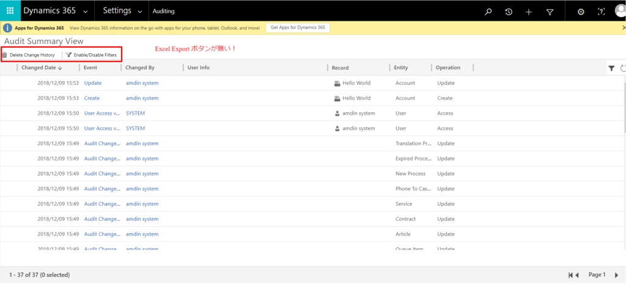
Task: Go to next page arrow
Action: 616,275
